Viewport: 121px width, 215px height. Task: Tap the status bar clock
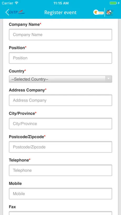pyautogui.click(x=61, y=3)
